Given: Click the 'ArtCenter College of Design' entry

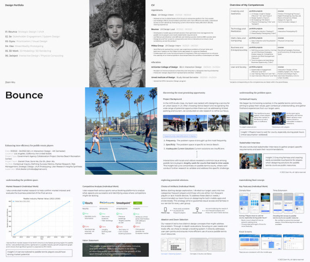Looking at the screenshot, I should 185,67.
